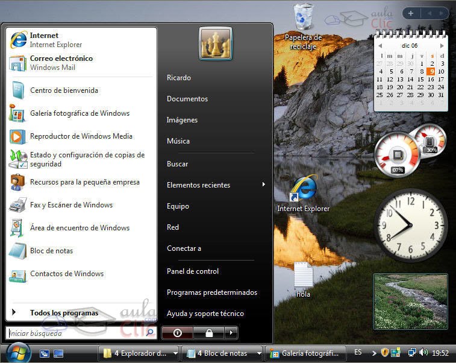Click the security shield tray icon

385,353
